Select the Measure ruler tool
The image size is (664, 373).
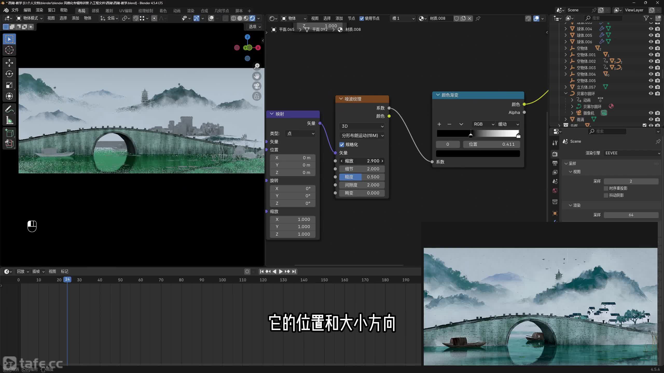tap(9, 120)
